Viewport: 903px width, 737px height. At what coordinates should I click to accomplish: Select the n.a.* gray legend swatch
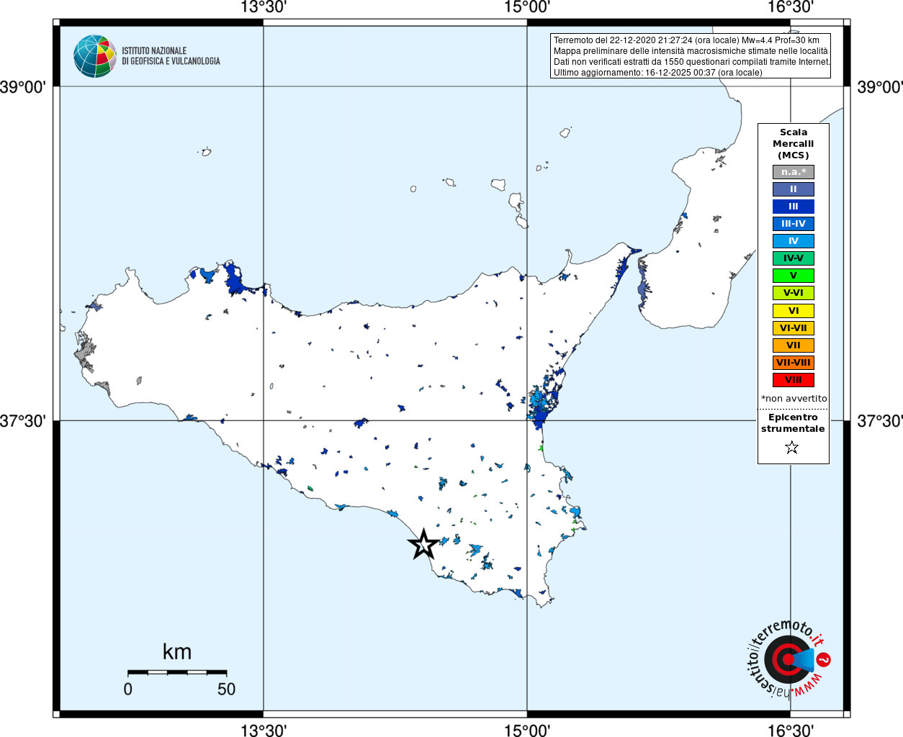(794, 172)
